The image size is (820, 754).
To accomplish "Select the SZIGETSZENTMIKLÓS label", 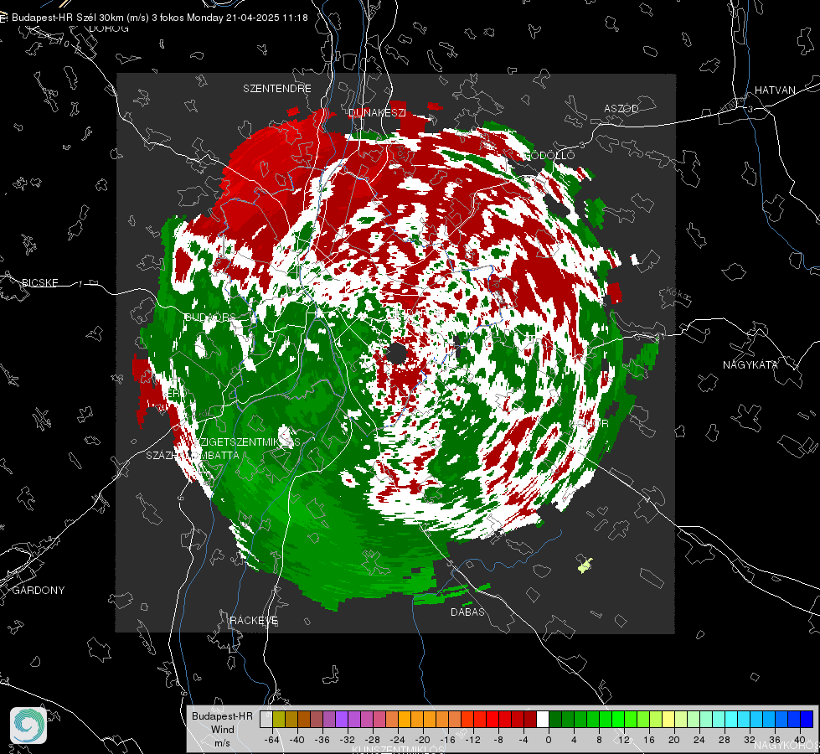I will (245, 442).
